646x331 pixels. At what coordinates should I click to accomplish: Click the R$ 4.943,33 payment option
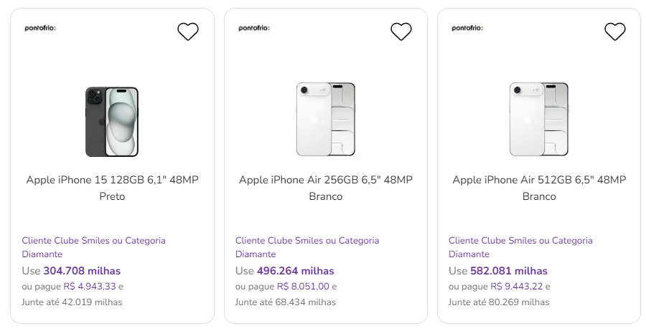click(x=89, y=287)
